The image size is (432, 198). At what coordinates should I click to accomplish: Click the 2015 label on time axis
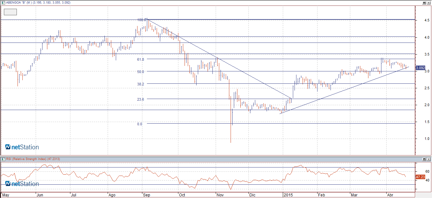(288, 195)
